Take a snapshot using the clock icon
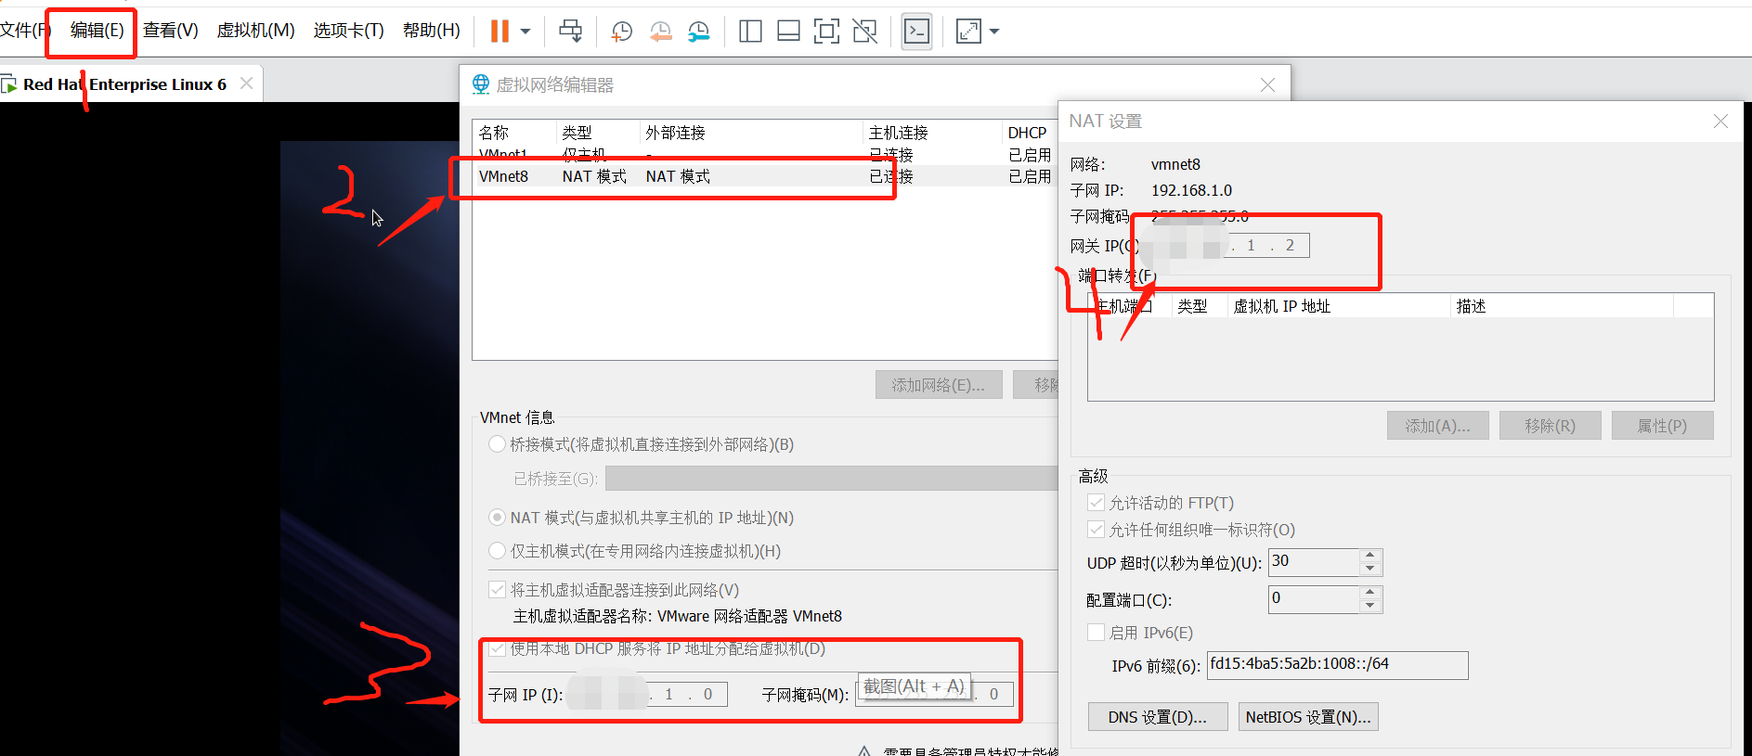Image resolution: width=1752 pixels, height=756 pixels. 621,31
